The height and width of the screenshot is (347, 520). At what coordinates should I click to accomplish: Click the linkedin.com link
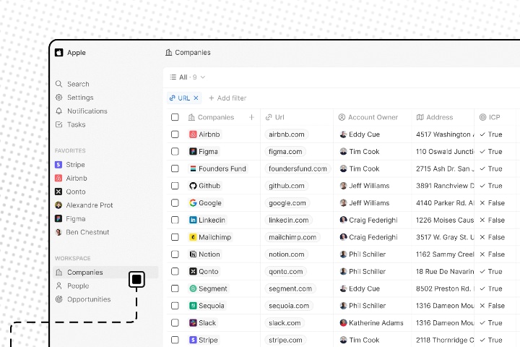coord(288,220)
